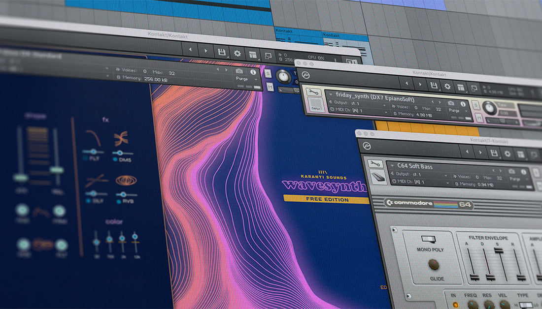Click Kontakt logo in C64 Soft Bass window

point(367,147)
